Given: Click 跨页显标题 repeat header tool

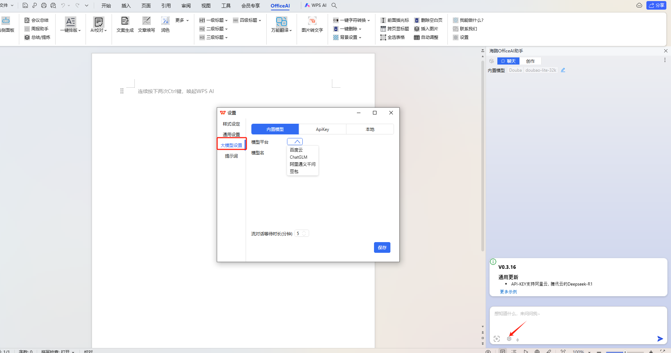Looking at the screenshot, I should point(395,29).
